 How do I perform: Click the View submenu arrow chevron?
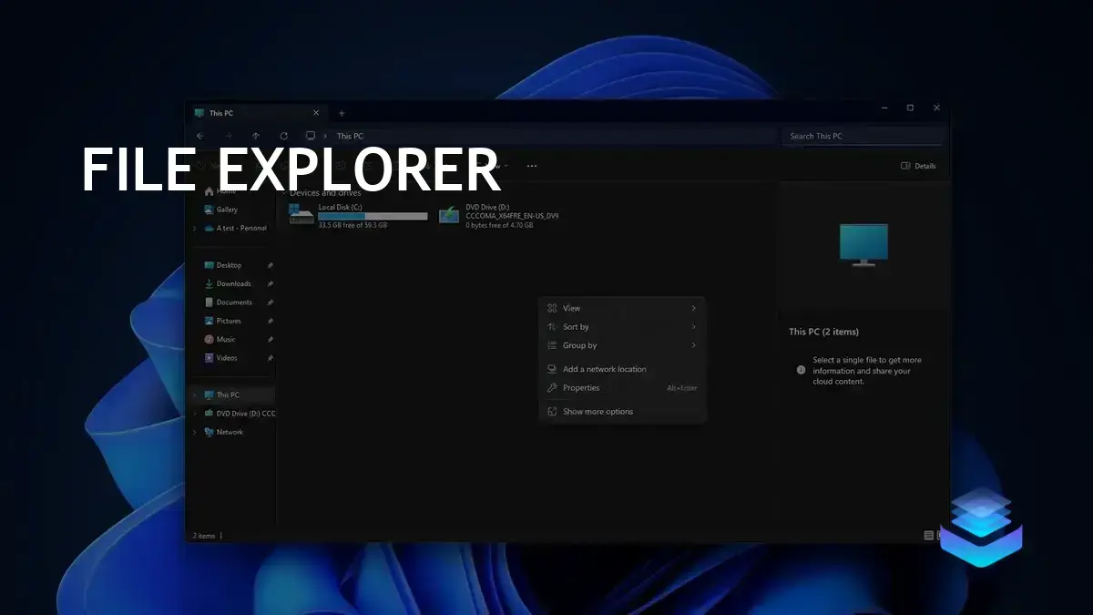pos(694,308)
